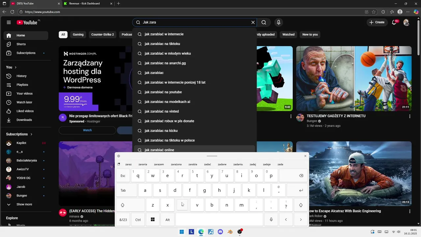Refresh the page in Edge
Viewport: 421px width, 237px height.
[x=12, y=12]
